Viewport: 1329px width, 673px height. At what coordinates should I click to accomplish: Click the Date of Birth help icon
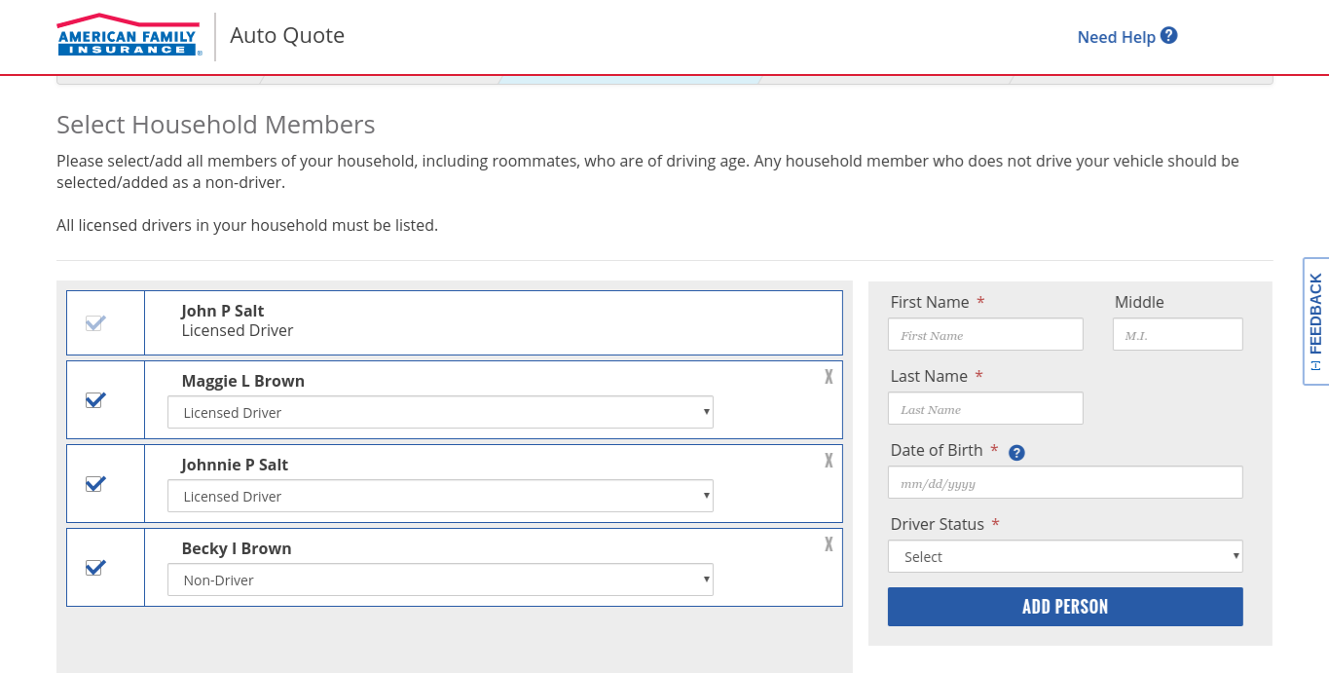(x=1016, y=452)
